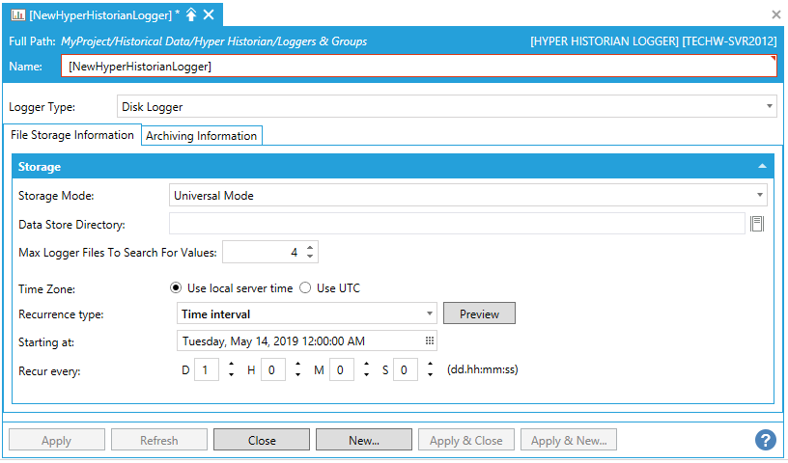Close the NewHyperHistorianLogger tab
This screenshot has height=463, width=788.
[209, 14]
